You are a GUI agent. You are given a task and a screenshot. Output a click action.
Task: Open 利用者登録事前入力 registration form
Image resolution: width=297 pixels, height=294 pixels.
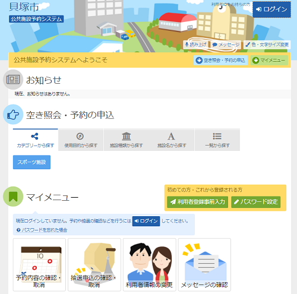coord(198,202)
